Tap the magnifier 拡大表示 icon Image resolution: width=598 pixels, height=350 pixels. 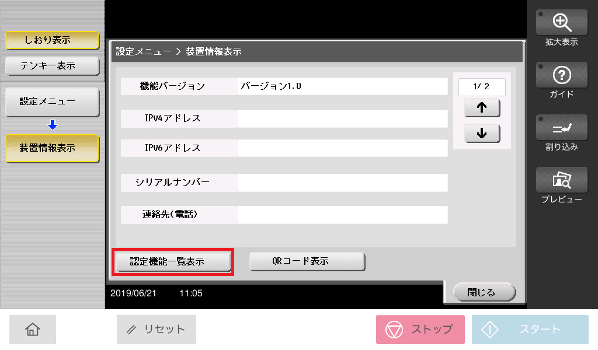[561, 22]
